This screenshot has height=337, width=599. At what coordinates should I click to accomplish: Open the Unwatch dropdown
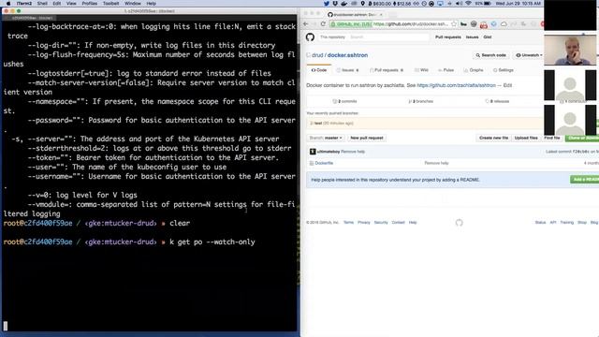click(529, 55)
